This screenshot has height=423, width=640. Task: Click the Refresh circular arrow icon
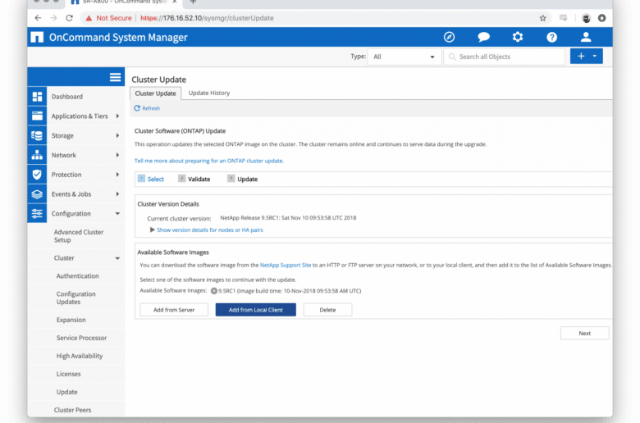click(137, 108)
